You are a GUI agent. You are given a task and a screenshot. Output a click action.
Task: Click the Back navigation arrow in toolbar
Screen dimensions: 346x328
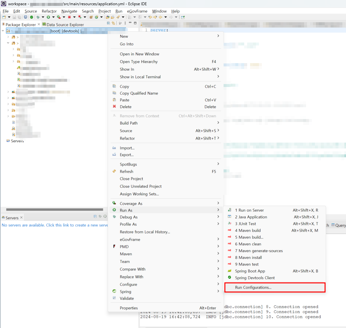pos(160,17)
